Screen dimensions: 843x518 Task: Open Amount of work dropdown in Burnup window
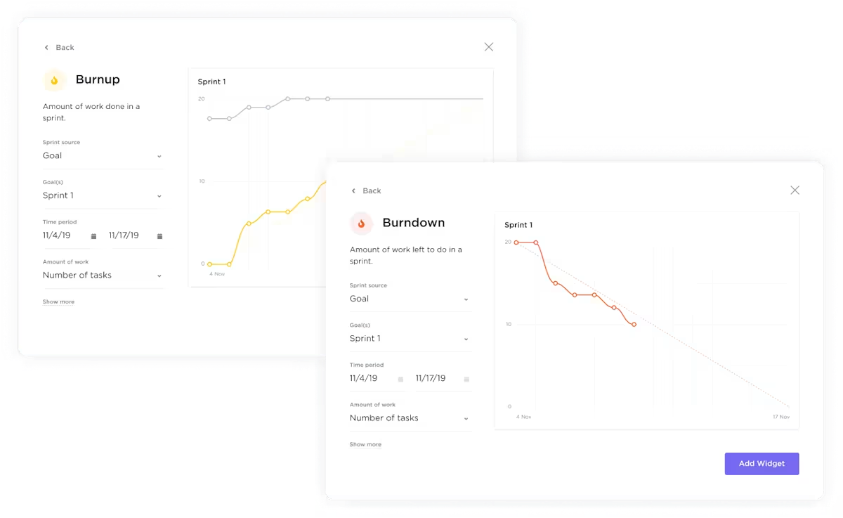coord(103,276)
